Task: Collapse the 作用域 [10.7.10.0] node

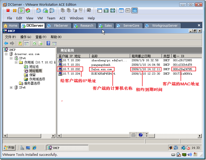Action: (16, 63)
